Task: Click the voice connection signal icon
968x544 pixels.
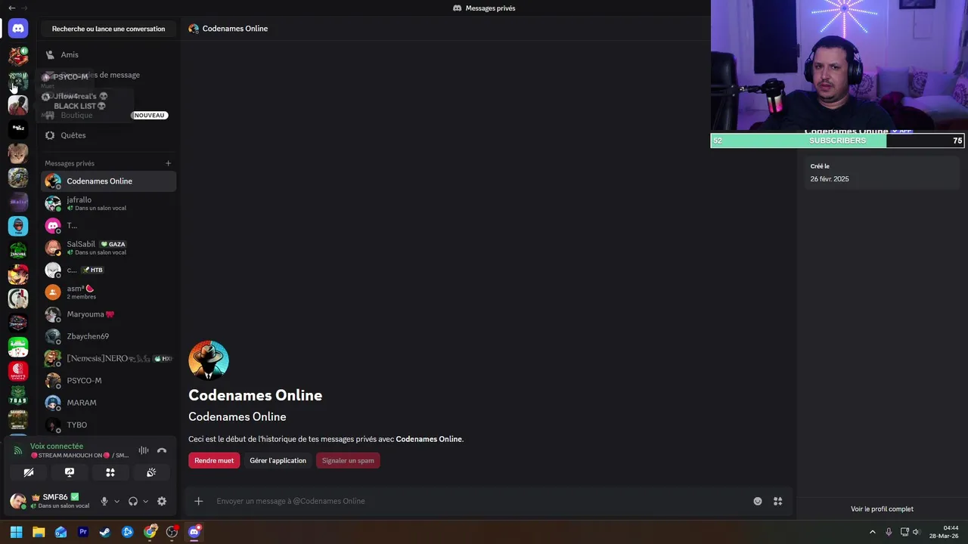Action: point(18,450)
